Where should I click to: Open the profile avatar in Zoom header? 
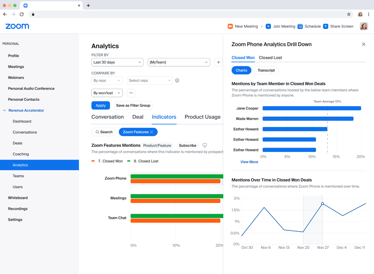tap(364, 26)
